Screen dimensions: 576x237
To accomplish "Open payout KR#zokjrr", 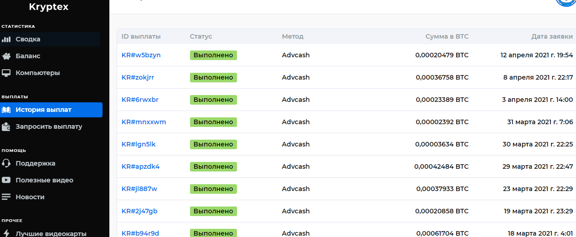I will (138, 77).
